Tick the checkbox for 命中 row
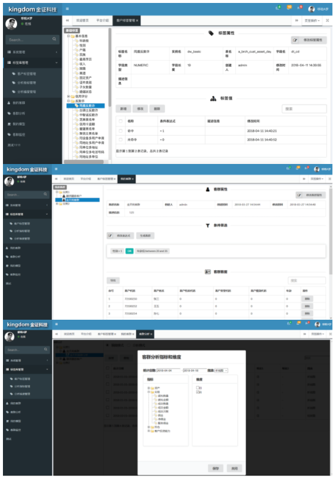The image size is (333, 479). pos(121,131)
